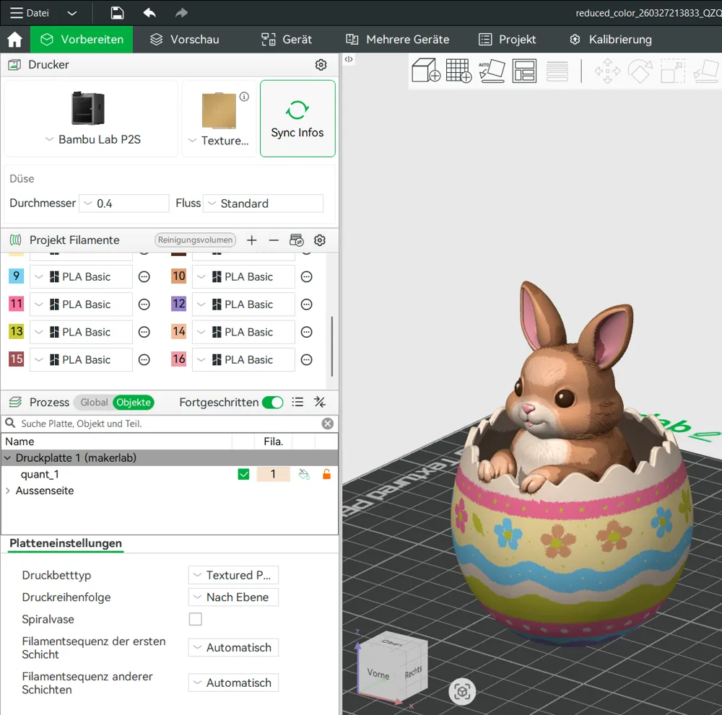Select the Objekte process mode

coord(134,403)
